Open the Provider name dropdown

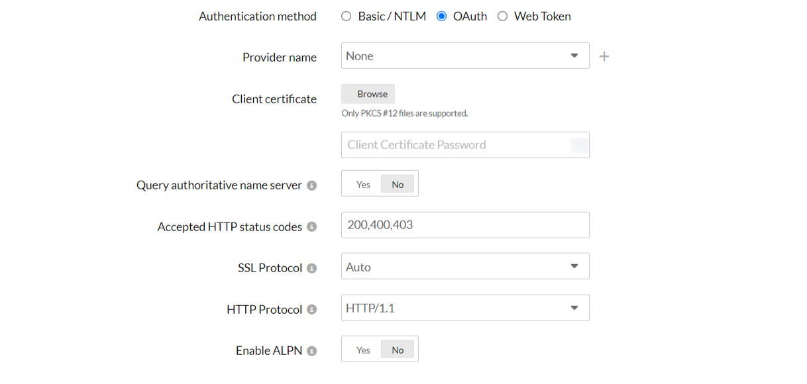click(x=464, y=56)
